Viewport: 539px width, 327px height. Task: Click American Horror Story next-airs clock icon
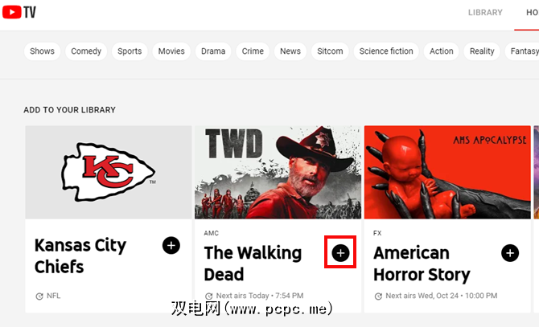pyautogui.click(x=378, y=296)
